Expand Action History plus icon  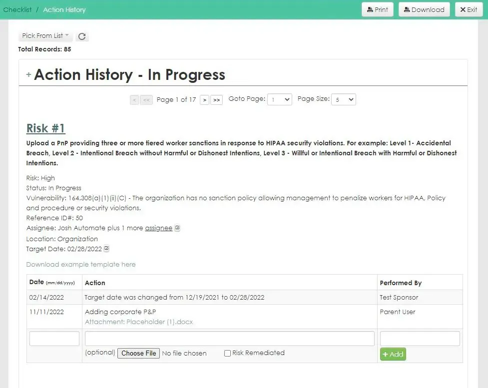pos(28,74)
